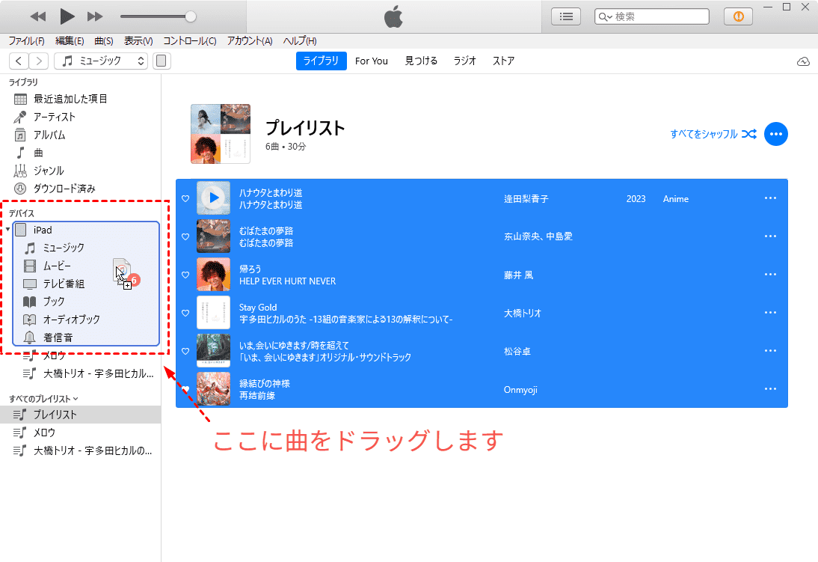Select メロウ playlist under すべてのプレイリスト
The width and height of the screenshot is (818, 562).
point(44,433)
